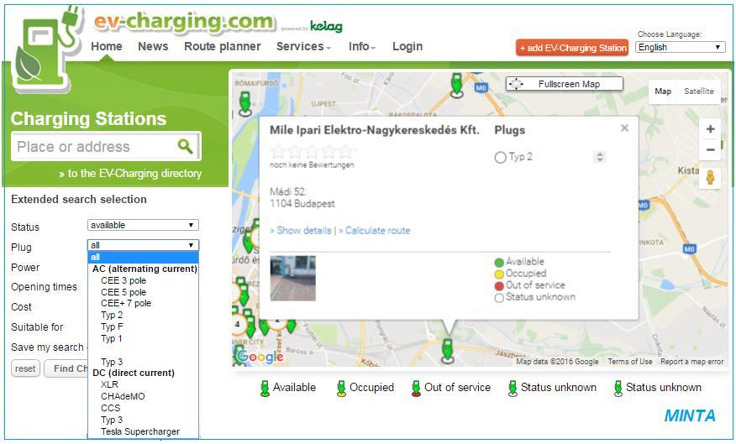Open the Route planner page

[x=223, y=46]
